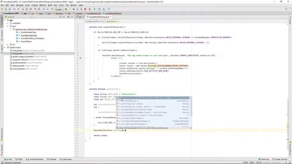Click the Cut scissors icon
Screen dimensions: 292x164
(x=23, y=9)
